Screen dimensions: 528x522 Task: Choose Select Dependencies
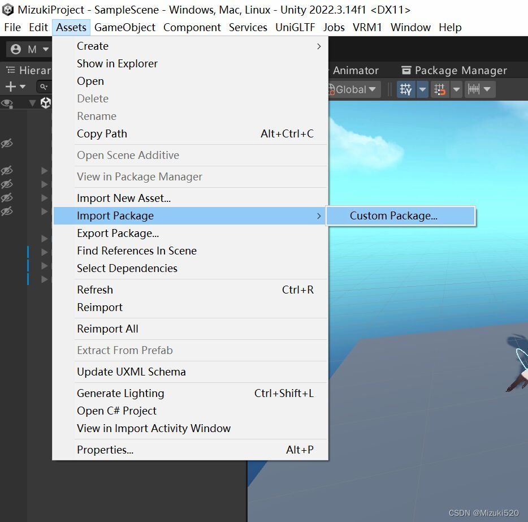[191, 269]
